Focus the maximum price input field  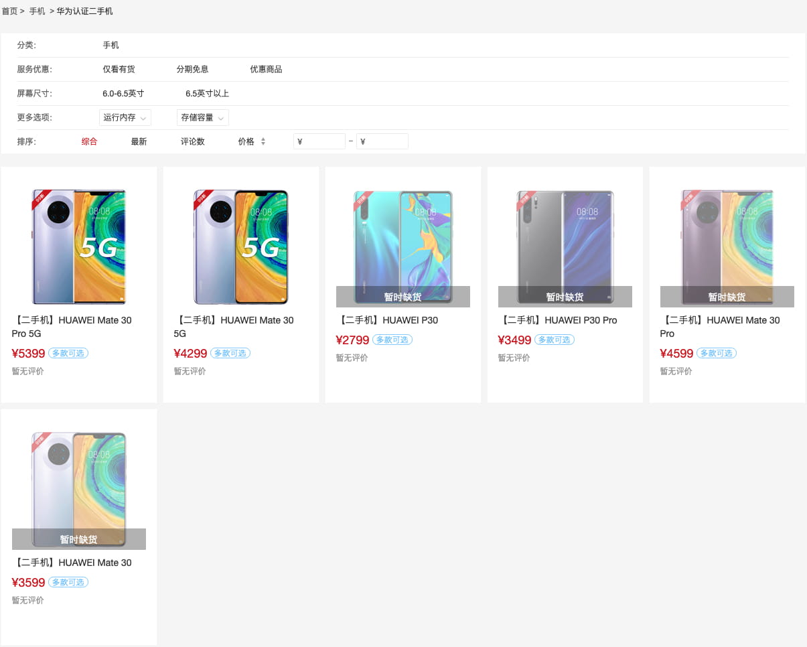(382, 141)
